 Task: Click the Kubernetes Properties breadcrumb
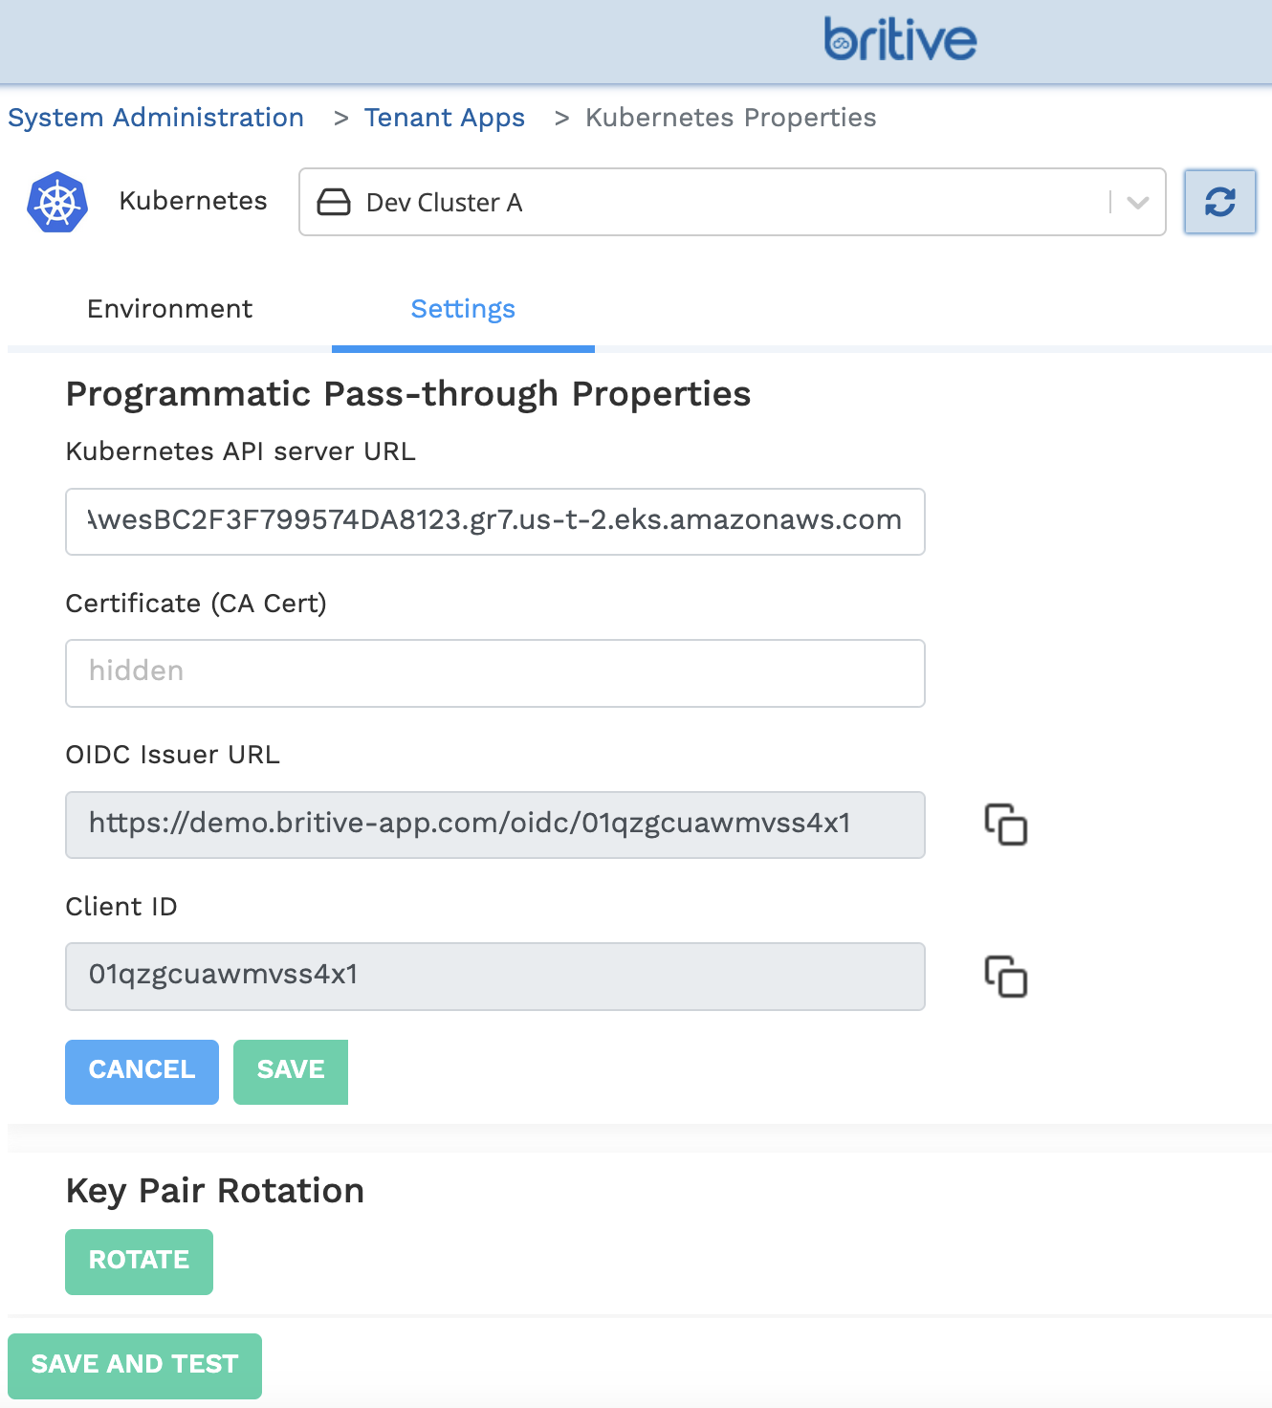point(731,118)
